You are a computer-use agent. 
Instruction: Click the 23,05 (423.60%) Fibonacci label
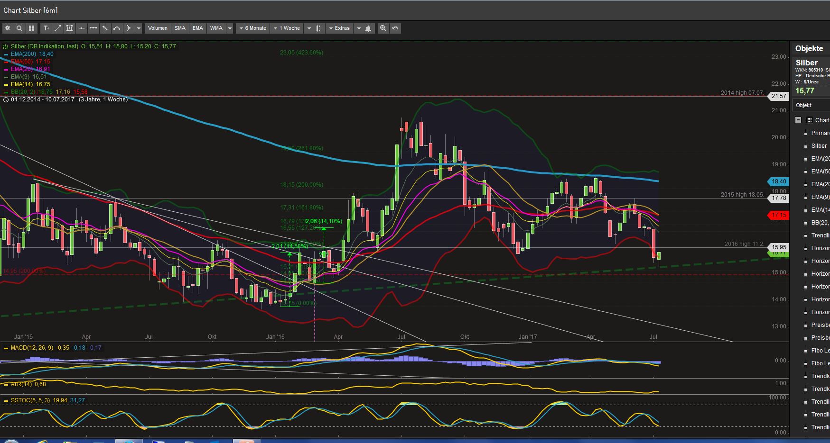301,53
